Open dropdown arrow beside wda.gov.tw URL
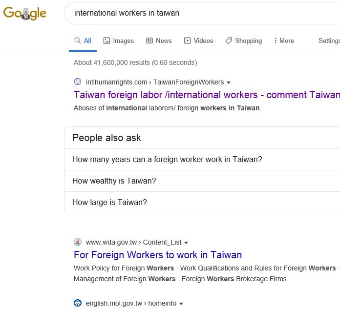The width and height of the screenshot is (340, 310). coord(186,243)
